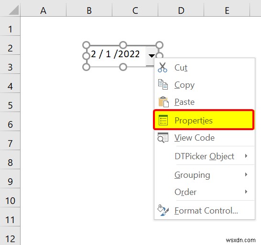Select the Cut menu entry text
Screen dimensions: 261x245
181,68
